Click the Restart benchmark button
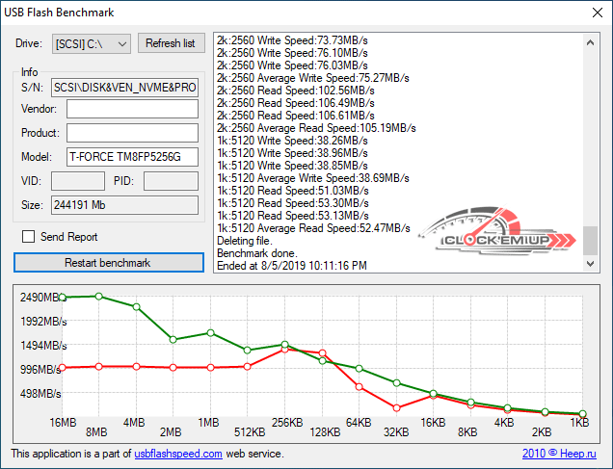The height and width of the screenshot is (469, 613). pos(108,262)
